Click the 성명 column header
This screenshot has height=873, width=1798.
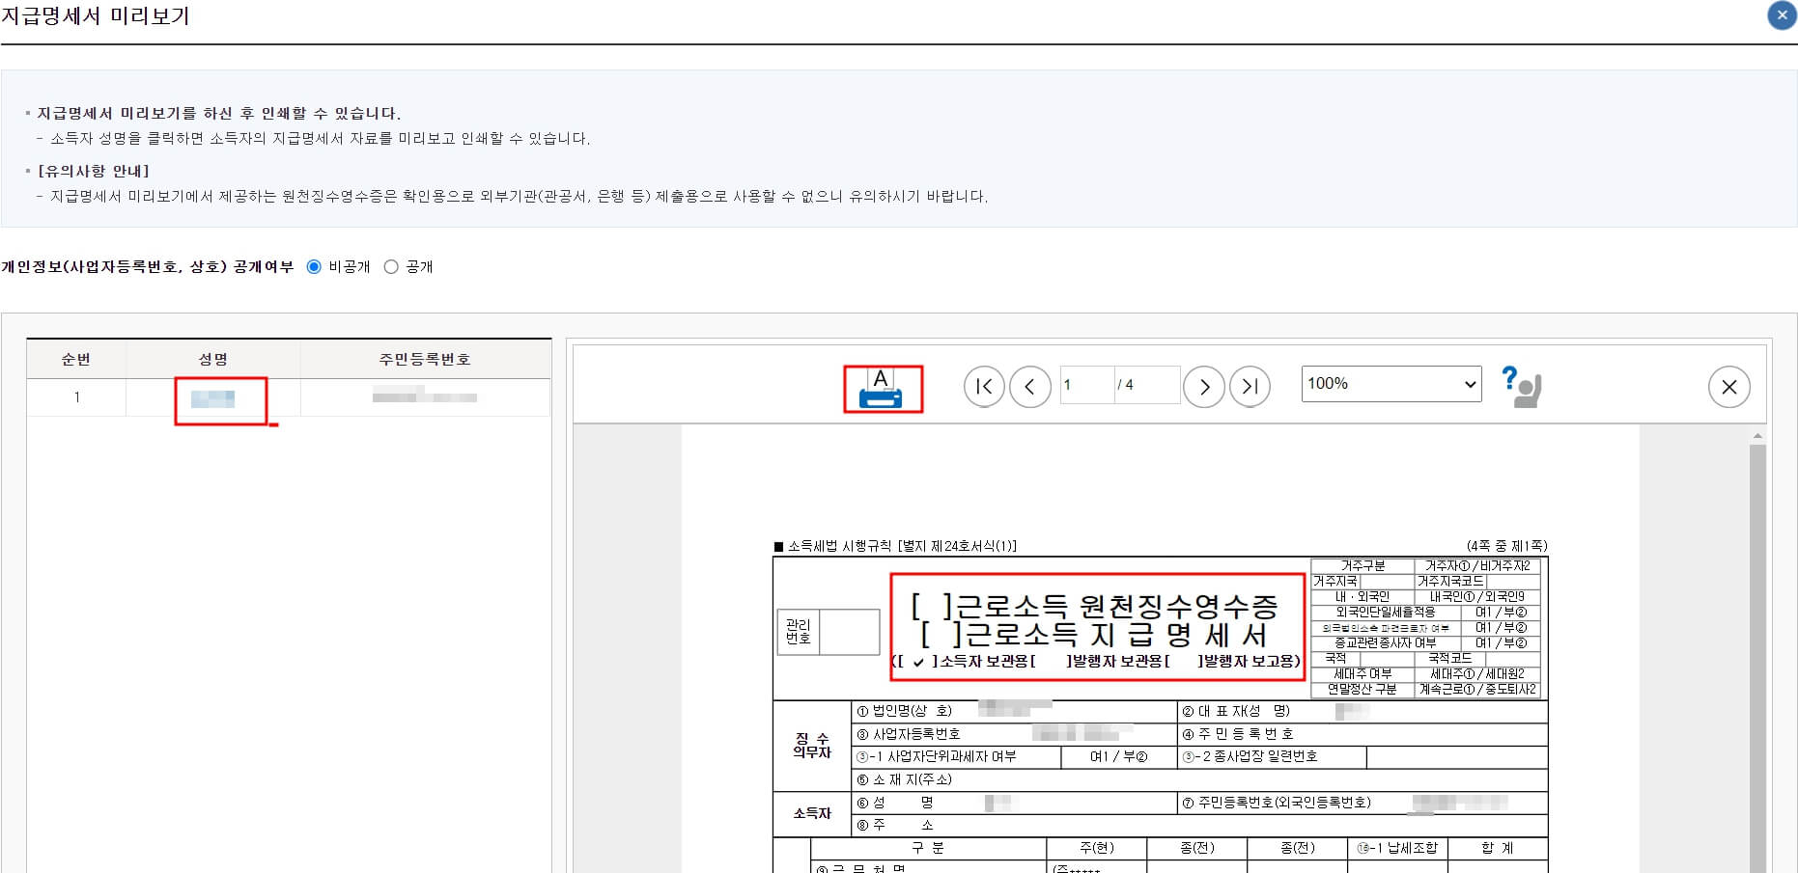[213, 359]
